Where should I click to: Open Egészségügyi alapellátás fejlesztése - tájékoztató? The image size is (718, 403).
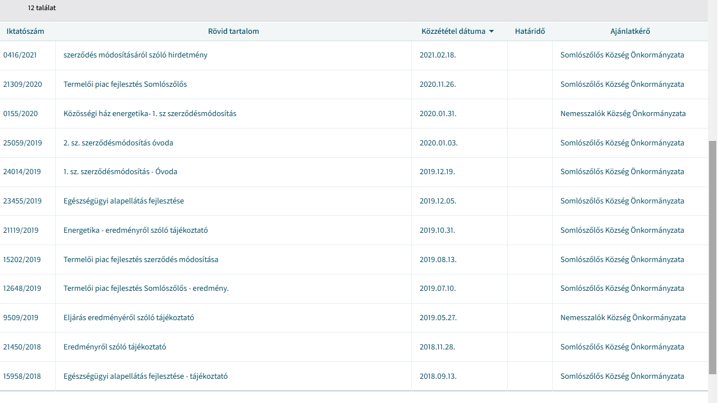(x=146, y=377)
